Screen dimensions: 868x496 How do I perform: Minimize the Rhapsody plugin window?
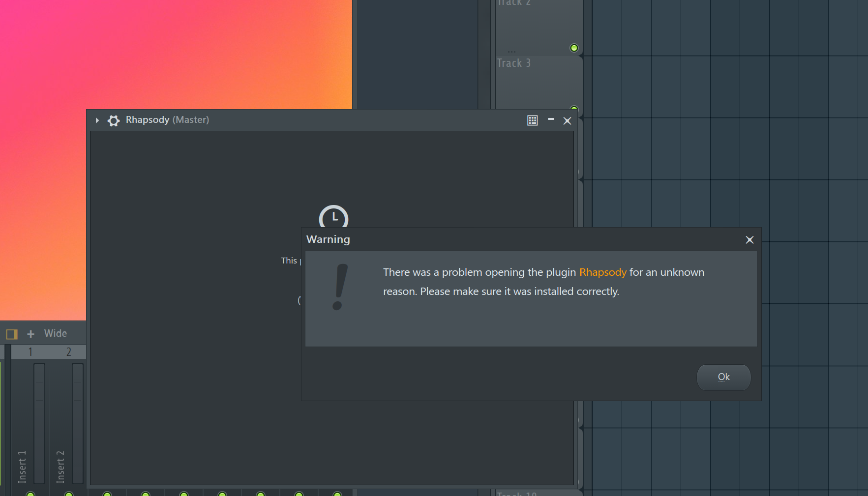coord(551,119)
